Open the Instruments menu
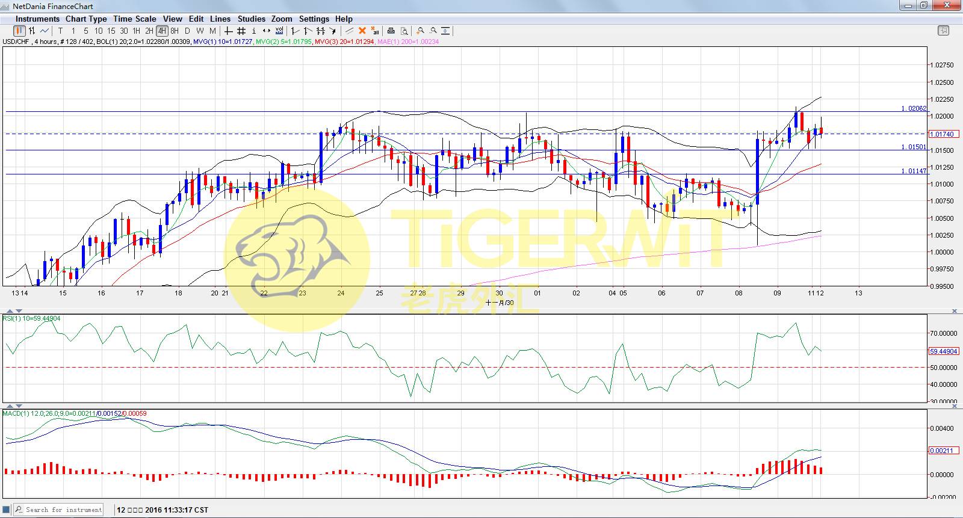This screenshot has width=963, height=518. click(x=37, y=19)
